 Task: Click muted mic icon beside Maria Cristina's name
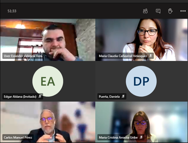coord(141,137)
